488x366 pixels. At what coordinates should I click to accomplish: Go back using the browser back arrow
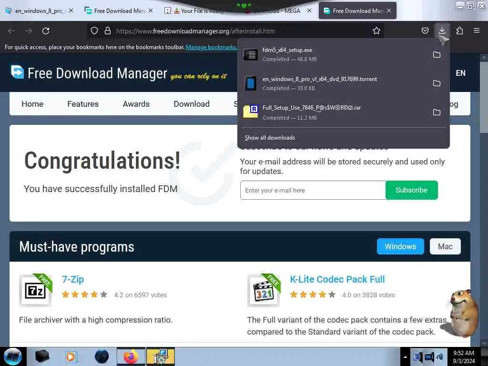pos(11,31)
